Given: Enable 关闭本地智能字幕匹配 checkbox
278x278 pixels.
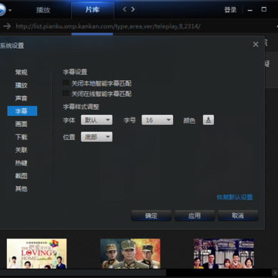Looking at the screenshot, I should tap(66, 83).
